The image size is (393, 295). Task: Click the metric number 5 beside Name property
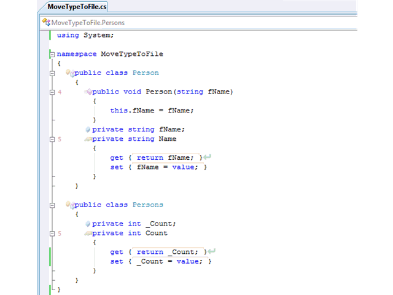click(60, 140)
